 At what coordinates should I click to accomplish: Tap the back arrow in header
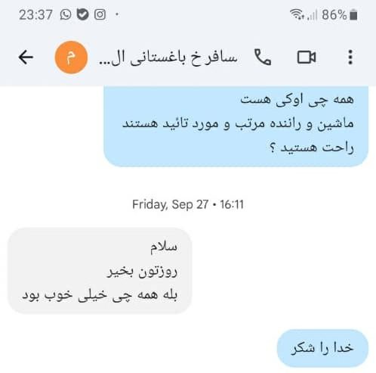pos(26,58)
